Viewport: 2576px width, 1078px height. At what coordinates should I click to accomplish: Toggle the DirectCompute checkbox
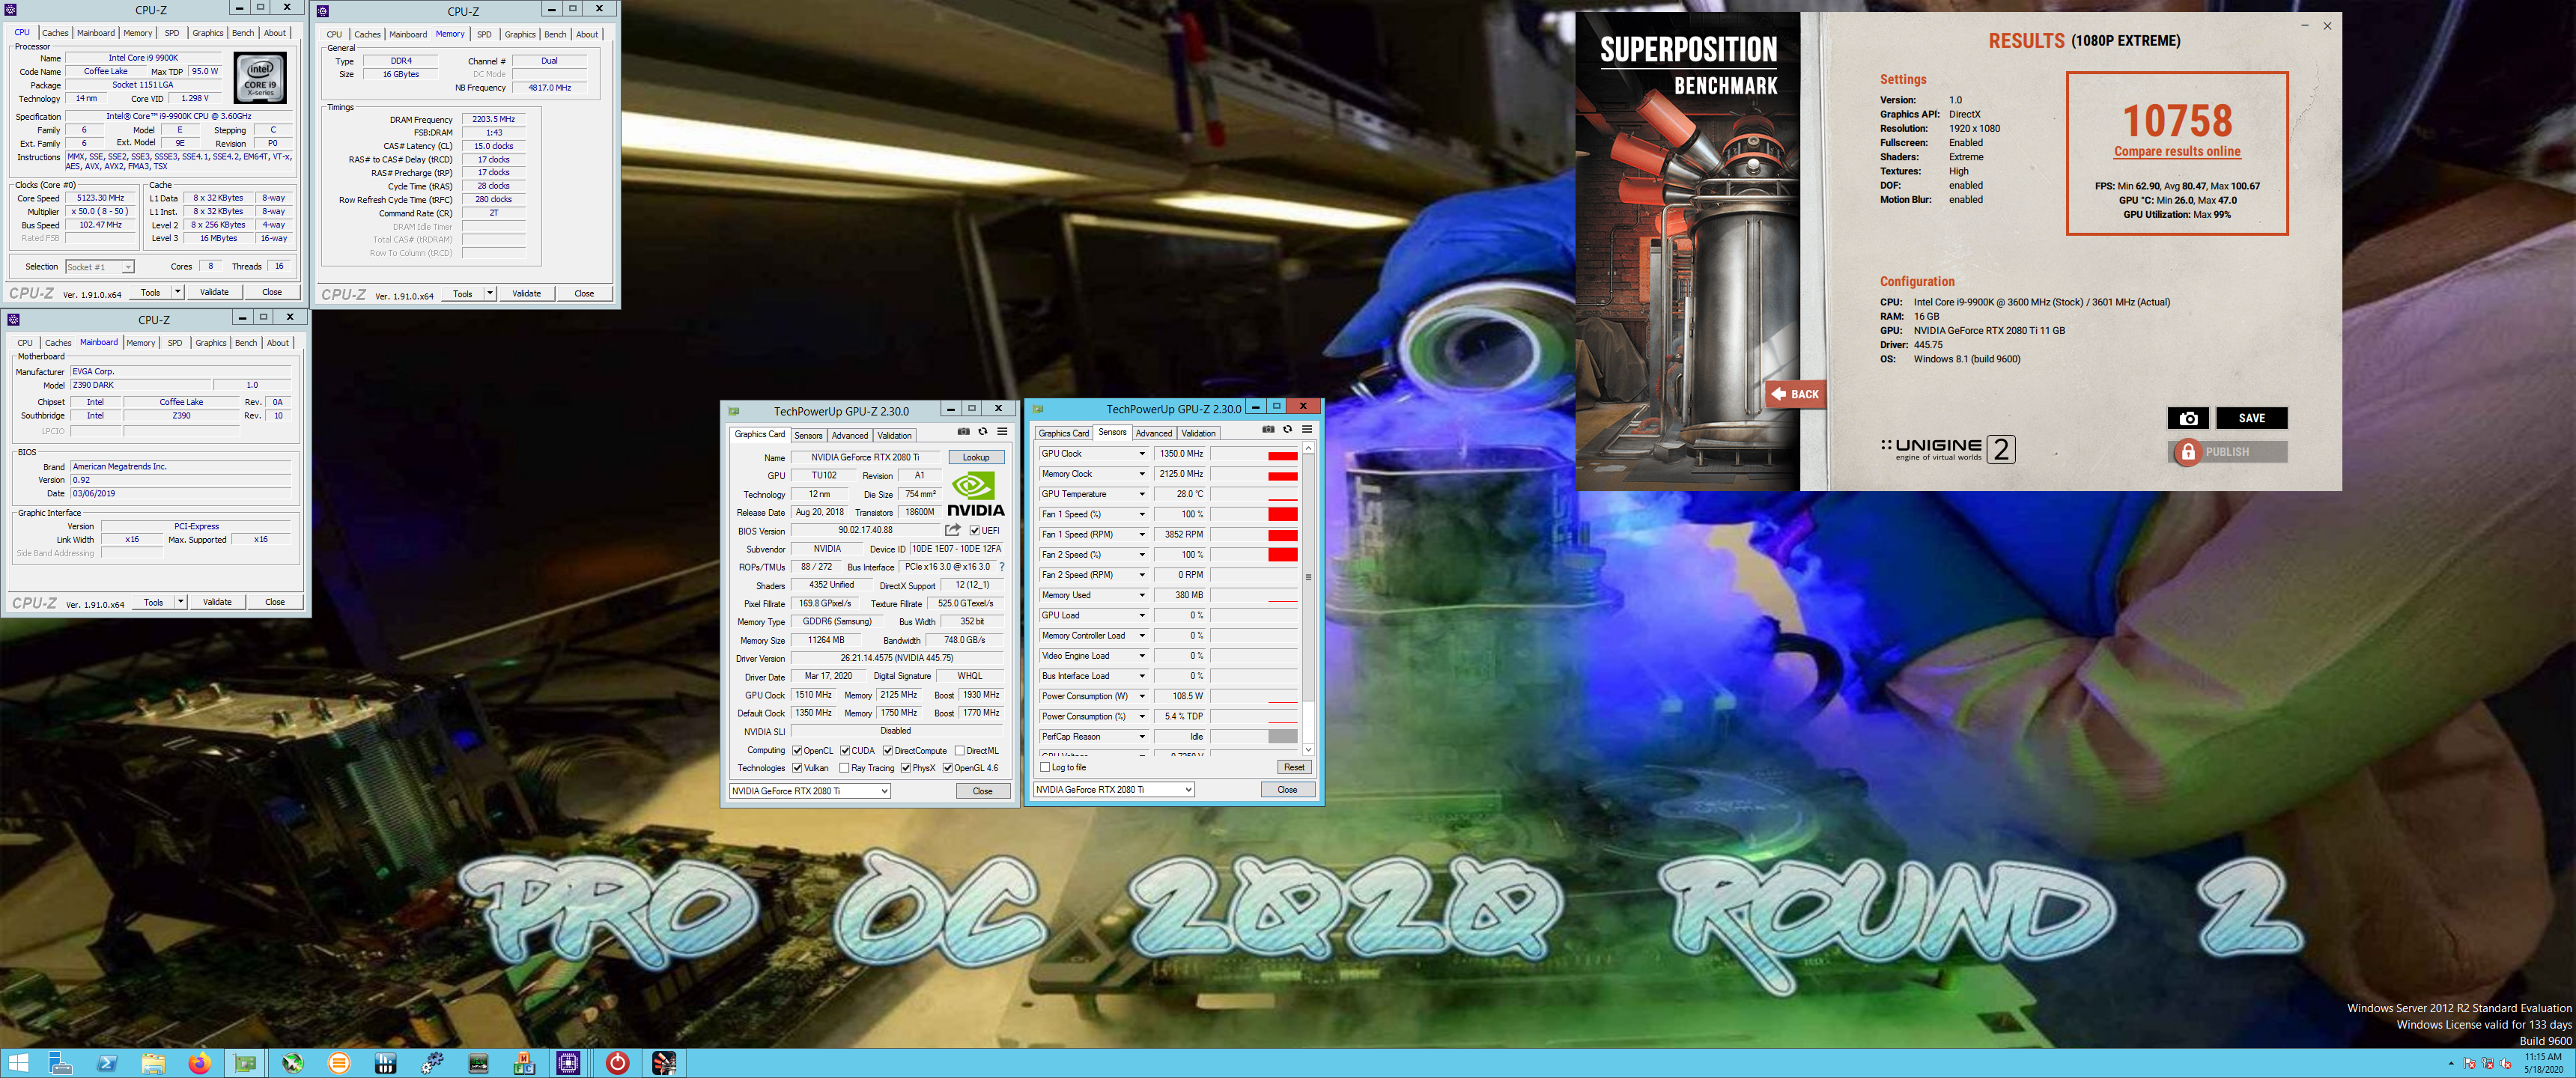(x=887, y=751)
